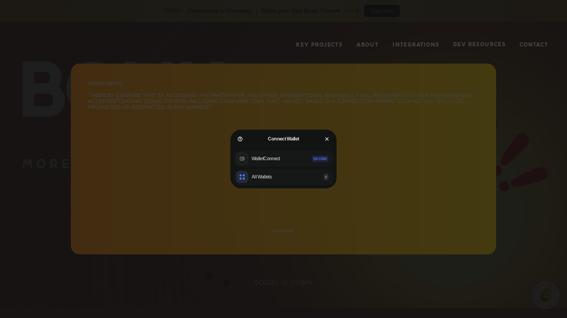This screenshot has height=318, width=567.
Task: Open the KEY PROJECTS menu
Action: click(319, 45)
